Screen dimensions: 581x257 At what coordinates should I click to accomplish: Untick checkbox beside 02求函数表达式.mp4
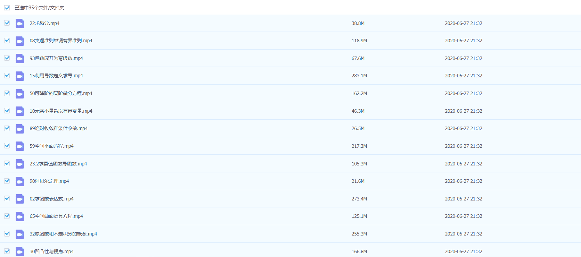[7, 198]
